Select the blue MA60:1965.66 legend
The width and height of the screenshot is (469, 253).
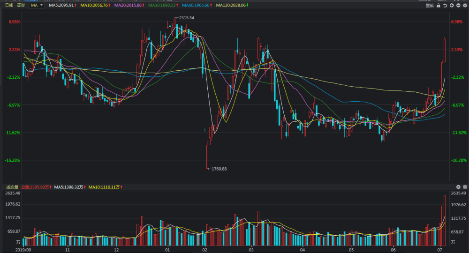click(x=194, y=5)
